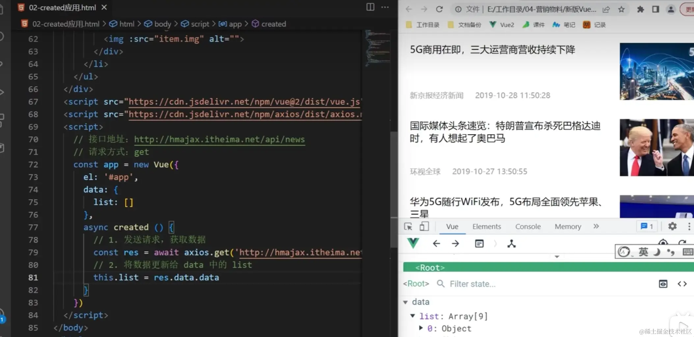
Task: Open DevTools customize menu (three dots)
Action: pyautogui.click(x=689, y=227)
